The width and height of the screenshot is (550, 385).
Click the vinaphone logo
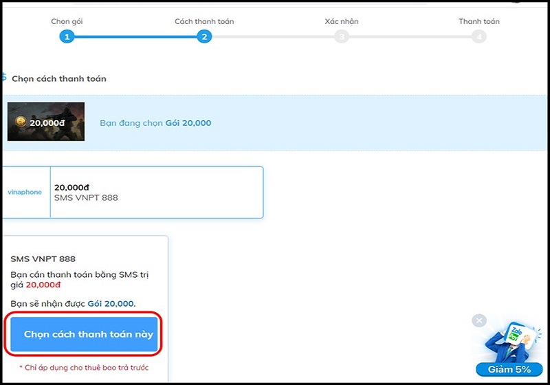pyautogui.click(x=25, y=192)
